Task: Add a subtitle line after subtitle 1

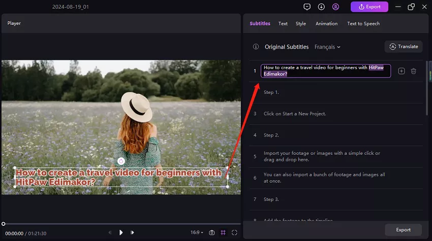Action: (401, 72)
